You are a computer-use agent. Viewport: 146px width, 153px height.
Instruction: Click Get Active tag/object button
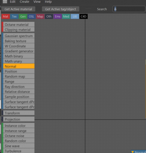[x=61, y=9]
